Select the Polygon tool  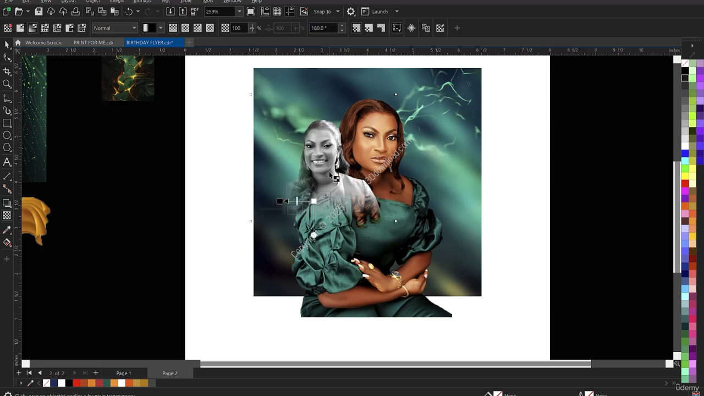[x=7, y=147]
